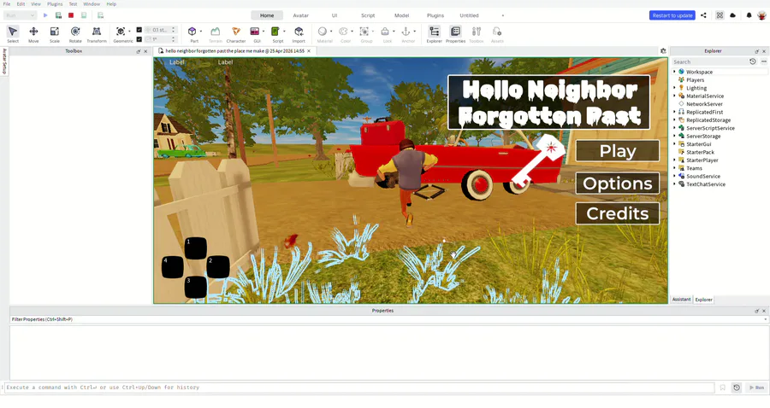Click the Toolbox wrench icon in the ribbon
The height and width of the screenshot is (408, 770).
(x=477, y=32)
